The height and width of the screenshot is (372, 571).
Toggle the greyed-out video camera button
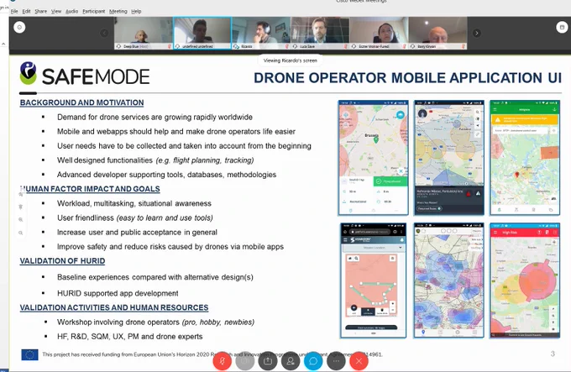(x=244, y=361)
